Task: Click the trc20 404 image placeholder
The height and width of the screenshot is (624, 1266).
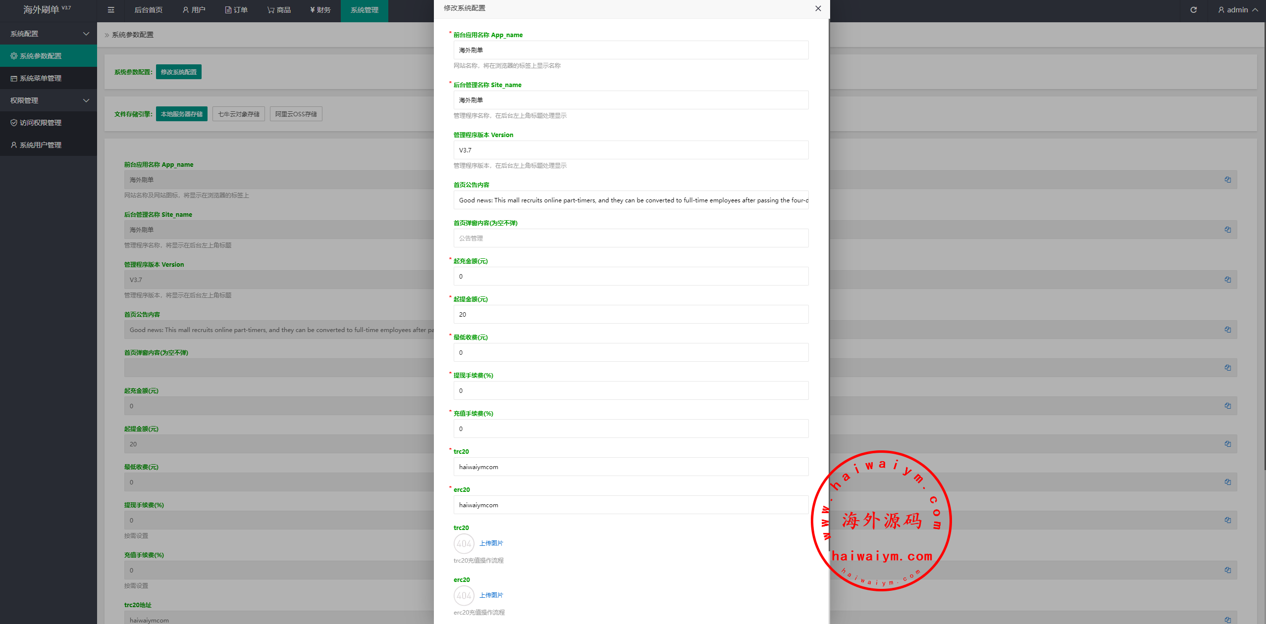Action: pos(464,543)
